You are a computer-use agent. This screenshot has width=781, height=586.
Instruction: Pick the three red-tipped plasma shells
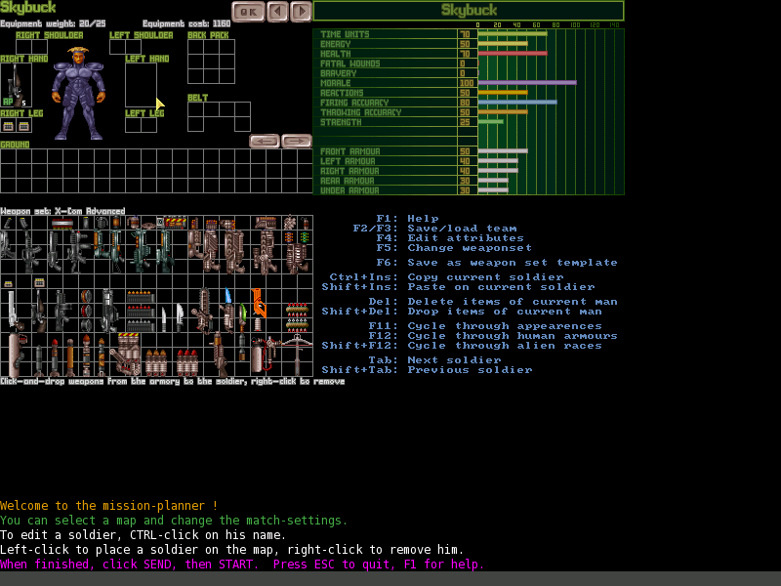(187, 362)
